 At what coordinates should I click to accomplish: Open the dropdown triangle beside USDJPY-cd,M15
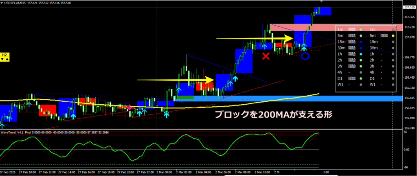(2, 2)
